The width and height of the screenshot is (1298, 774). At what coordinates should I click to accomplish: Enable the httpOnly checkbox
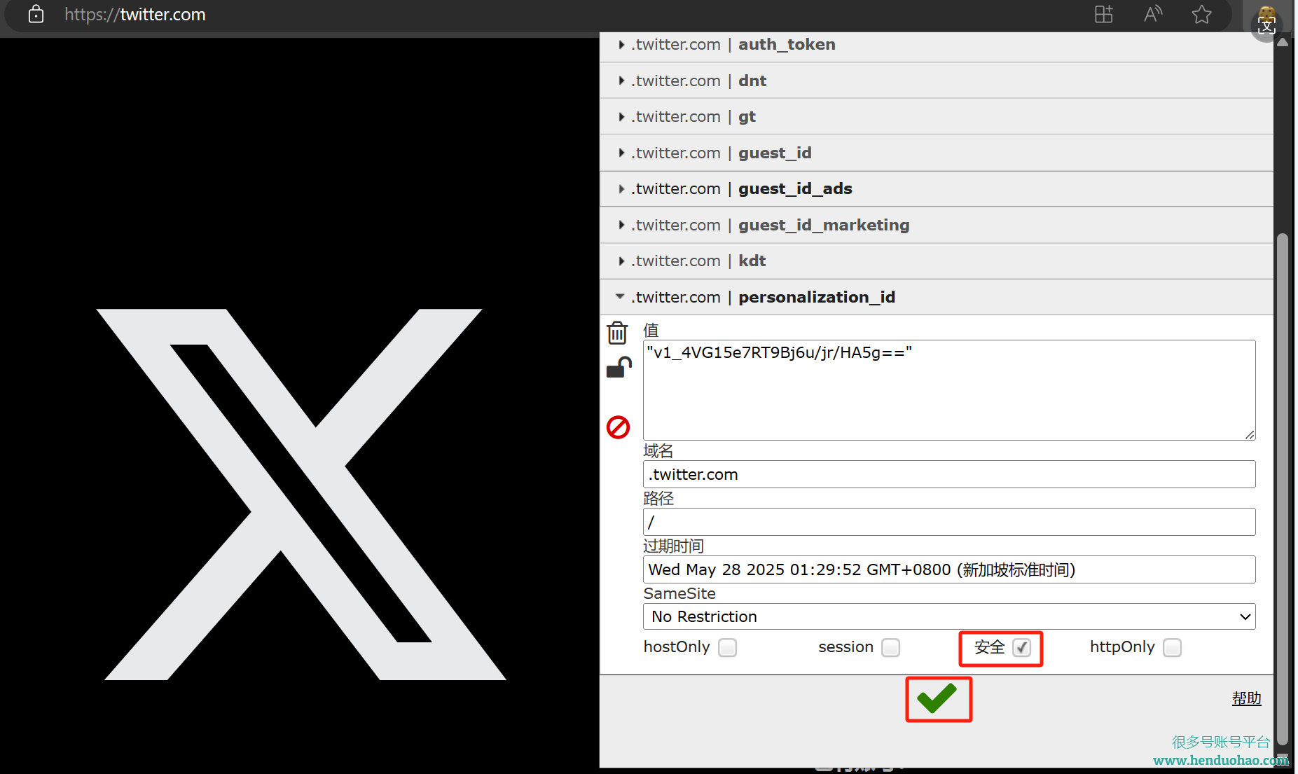1172,647
